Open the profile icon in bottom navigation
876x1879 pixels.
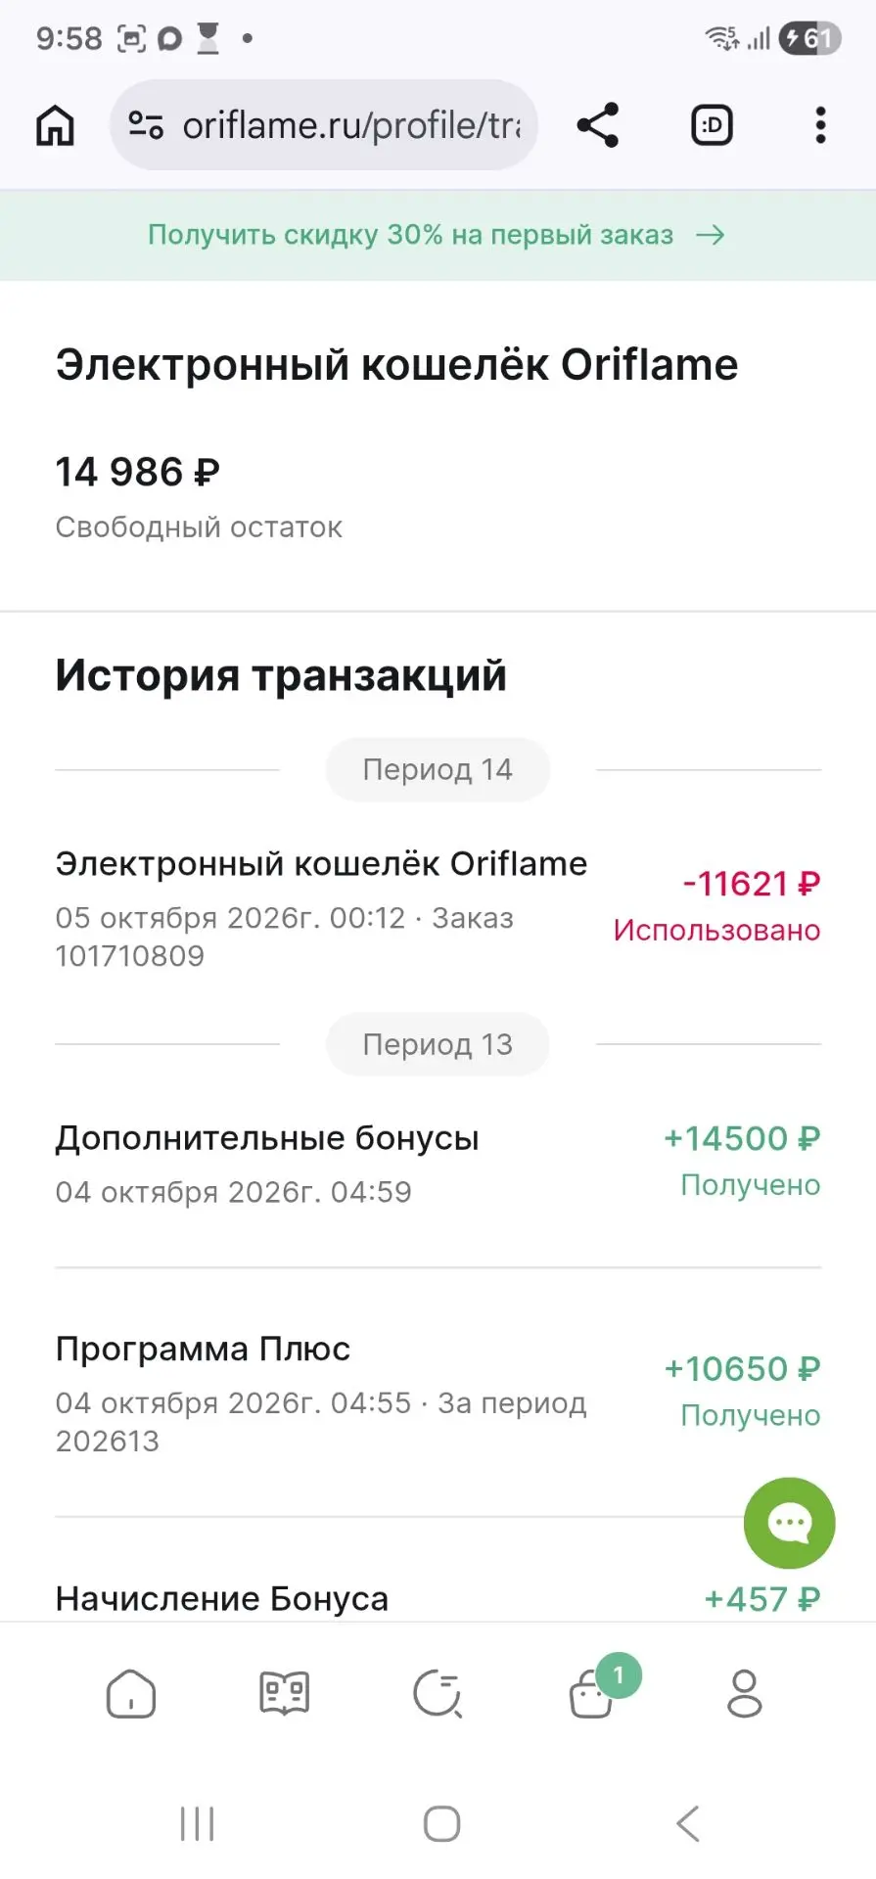tap(745, 1694)
